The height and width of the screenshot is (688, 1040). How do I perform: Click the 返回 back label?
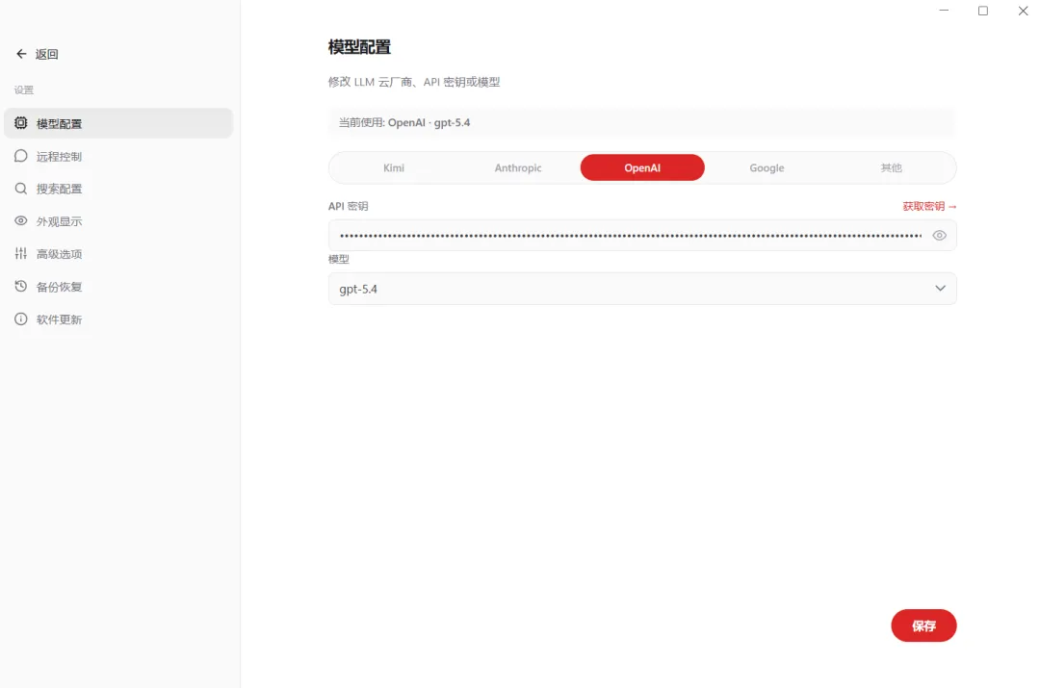47,54
